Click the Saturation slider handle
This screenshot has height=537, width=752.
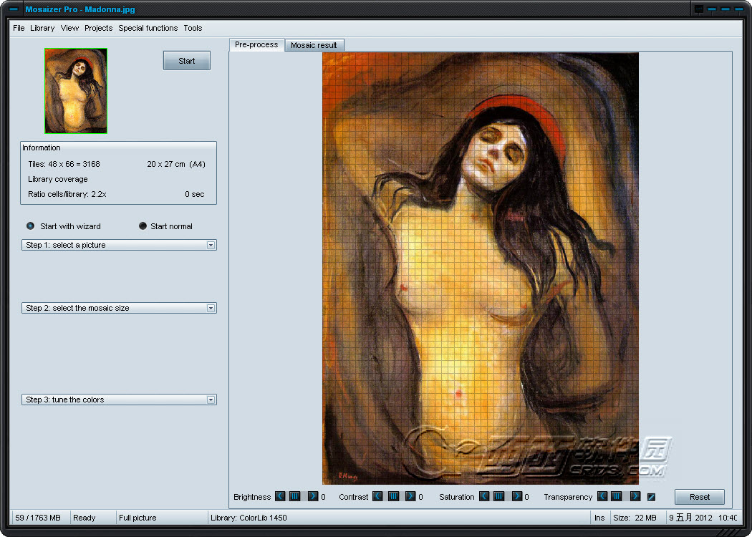pos(499,496)
